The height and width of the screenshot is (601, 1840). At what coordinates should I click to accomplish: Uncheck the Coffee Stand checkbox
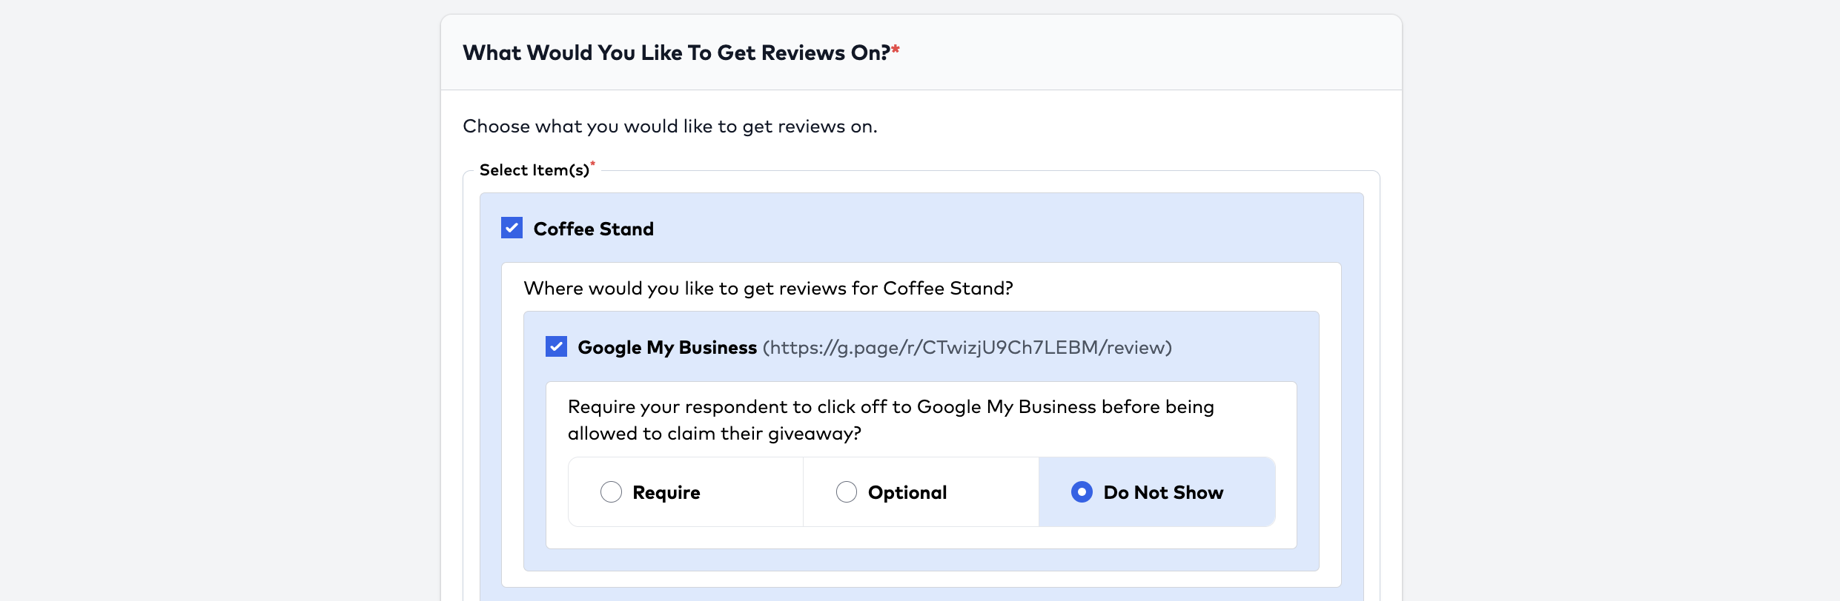(512, 228)
